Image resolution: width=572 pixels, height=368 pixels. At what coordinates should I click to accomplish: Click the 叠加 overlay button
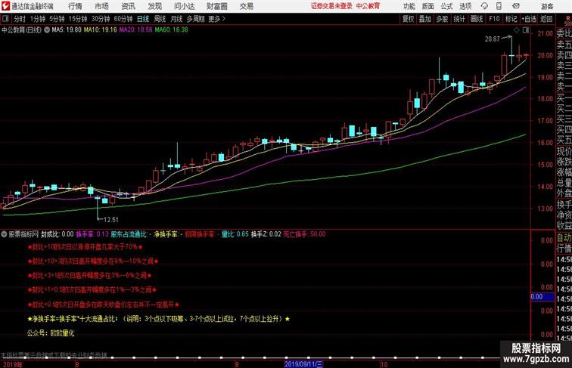425,19
